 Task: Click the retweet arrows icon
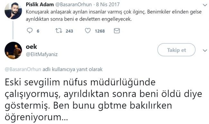(x=59, y=31)
